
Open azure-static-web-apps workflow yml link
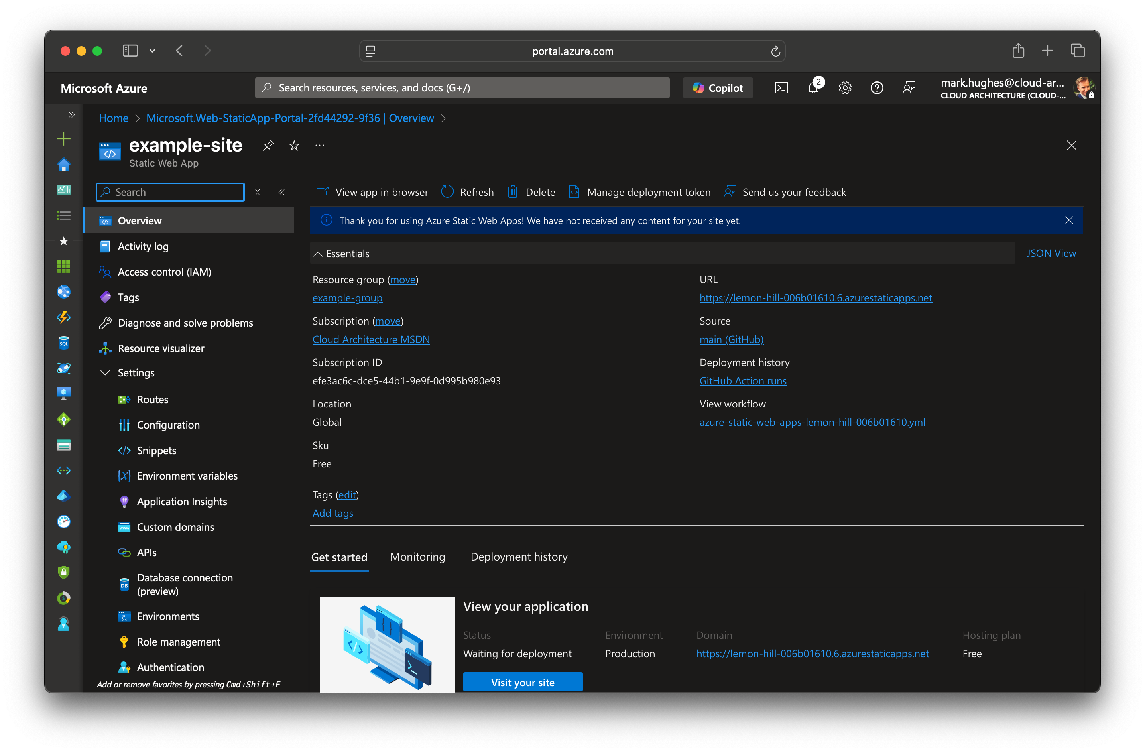pos(812,422)
